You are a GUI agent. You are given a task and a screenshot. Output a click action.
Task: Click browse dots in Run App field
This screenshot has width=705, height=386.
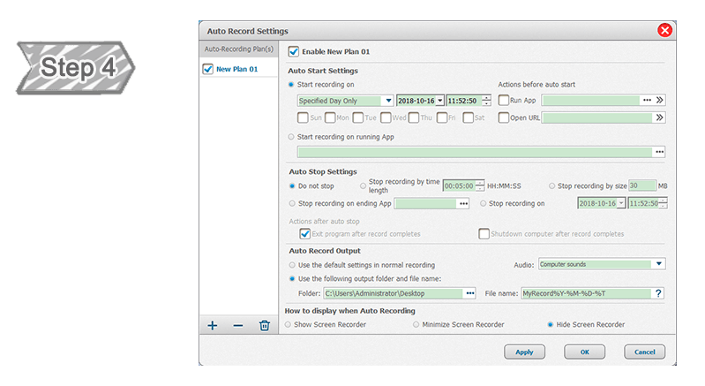point(648,101)
